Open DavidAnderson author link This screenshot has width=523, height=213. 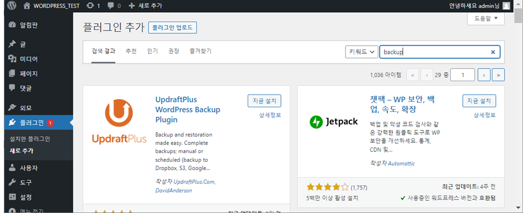click(x=174, y=191)
